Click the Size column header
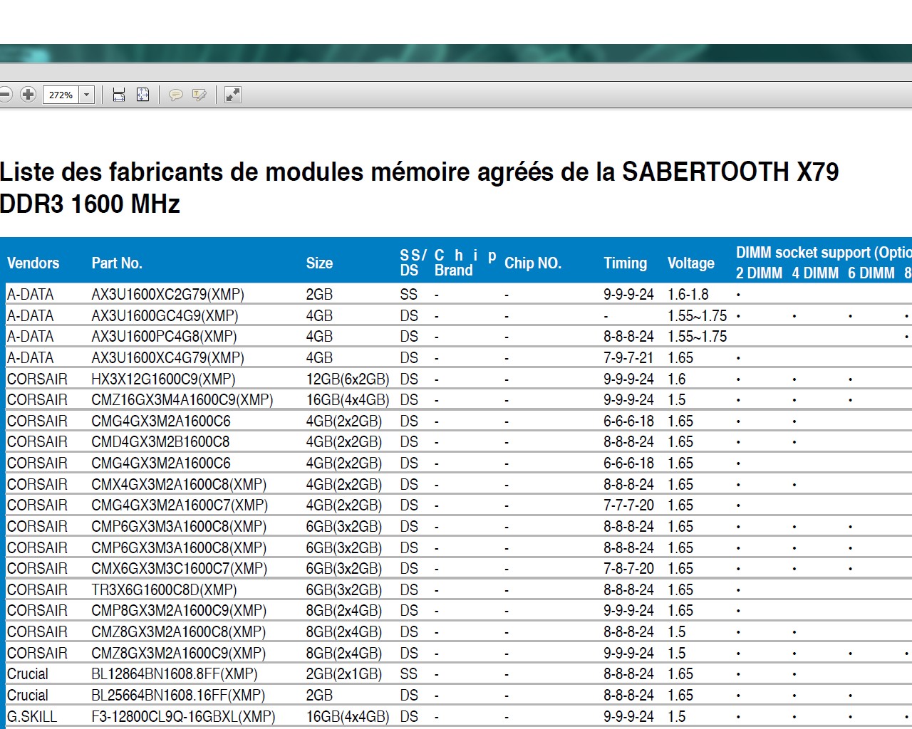 (x=319, y=263)
